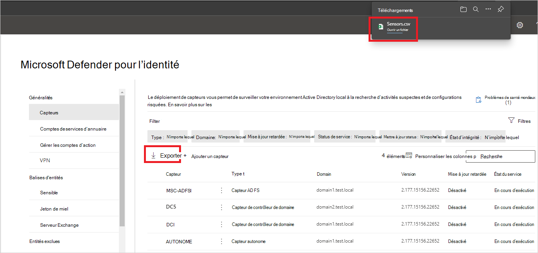The width and height of the screenshot is (538, 253).
Task: Open 'Problèmes de santé mondiaux (1)' link
Action: point(506,100)
